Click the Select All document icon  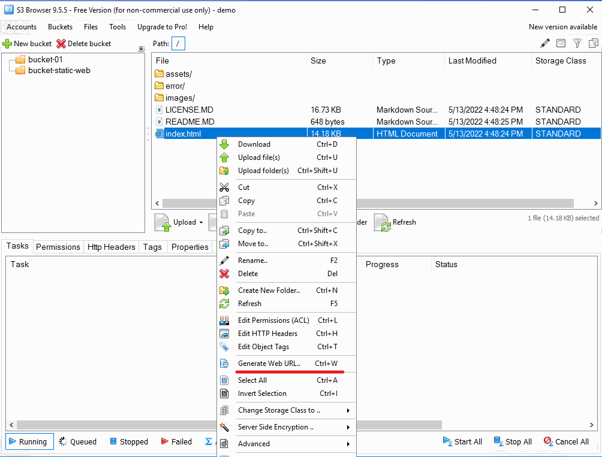(224, 380)
